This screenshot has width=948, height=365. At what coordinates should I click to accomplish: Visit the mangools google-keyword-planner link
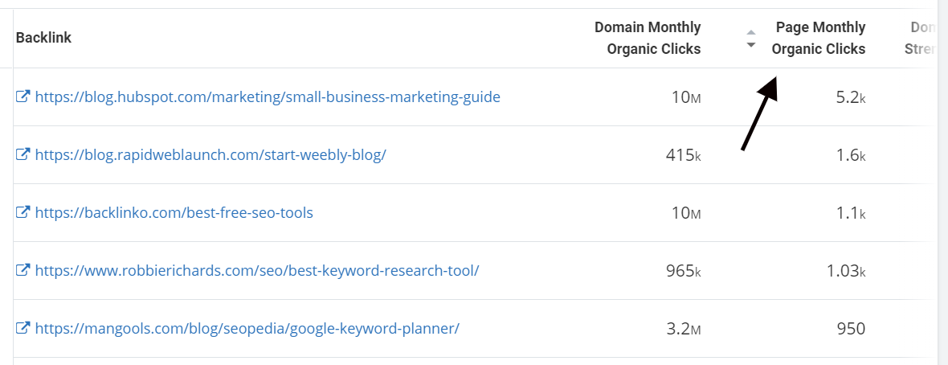[x=247, y=329]
